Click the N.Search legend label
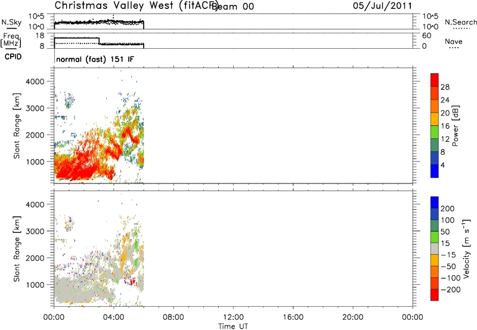The width and height of the screenshot is (477, 330). [460, 22]
